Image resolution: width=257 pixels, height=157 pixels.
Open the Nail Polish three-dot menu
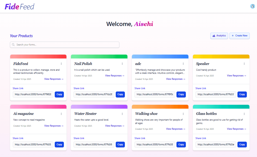(122, 63)
